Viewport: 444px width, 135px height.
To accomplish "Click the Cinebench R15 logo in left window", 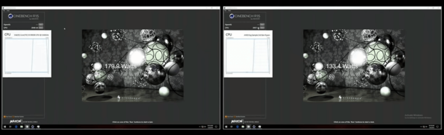I will coord(23,16).
